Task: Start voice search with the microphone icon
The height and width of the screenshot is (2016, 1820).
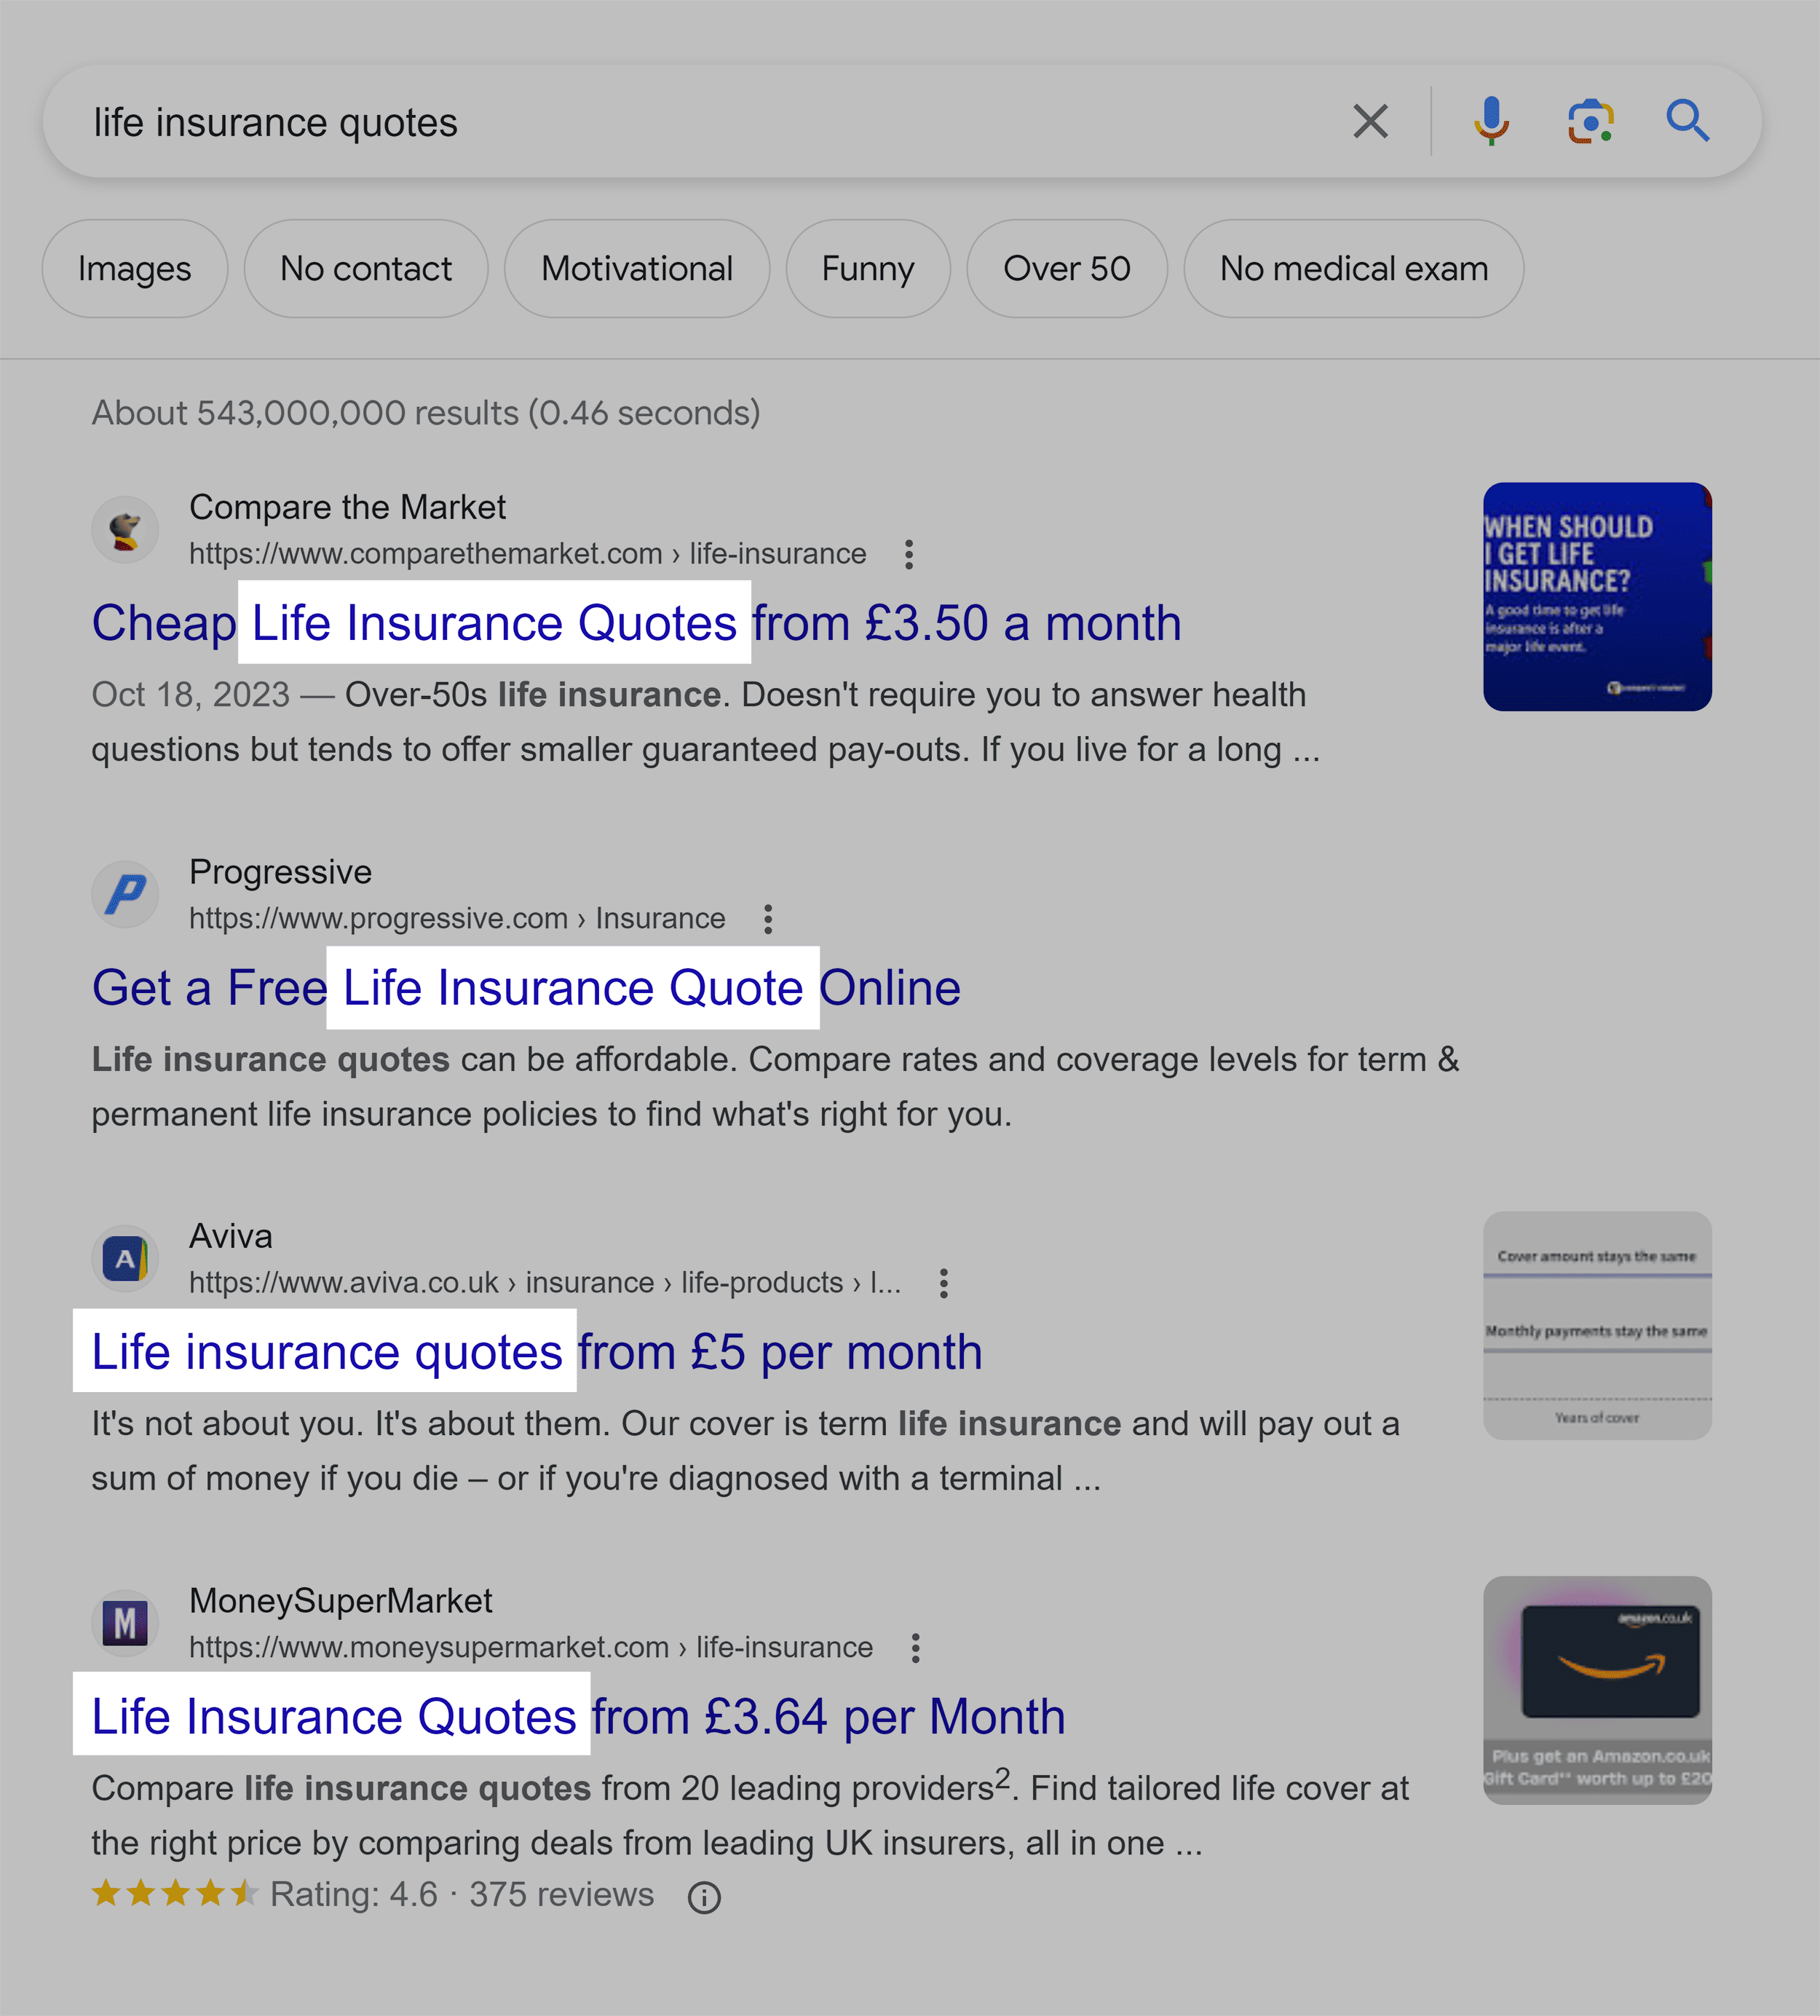Action: click(1491, 121)
